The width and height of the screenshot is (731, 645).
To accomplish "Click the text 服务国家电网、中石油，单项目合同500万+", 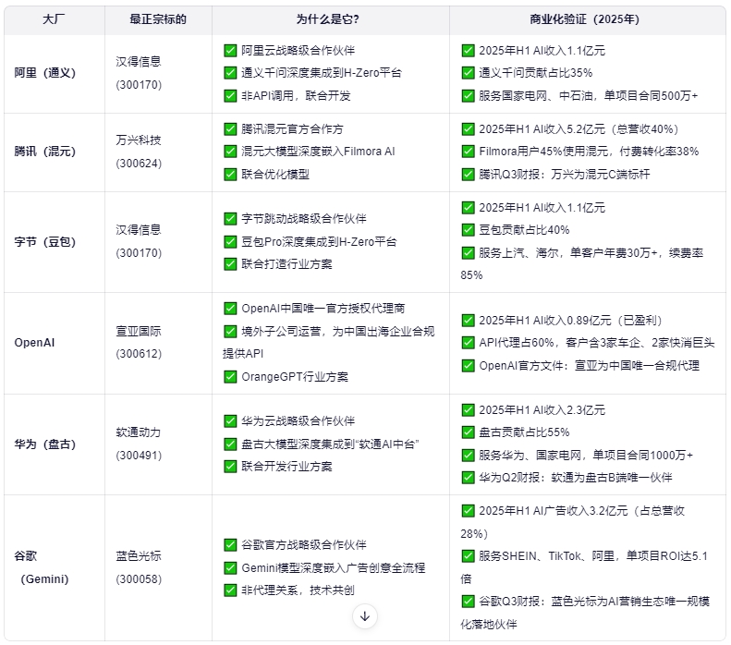I will click(589, 95).
